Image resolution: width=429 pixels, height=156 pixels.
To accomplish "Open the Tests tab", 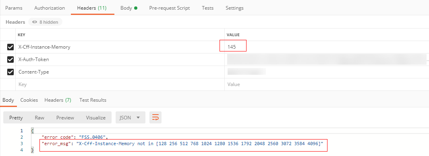I will click(x=208, y=8).
